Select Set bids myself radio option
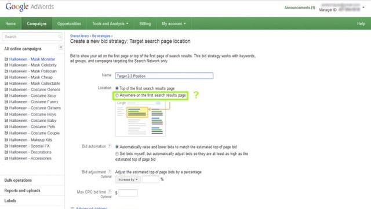This screenshot has width=371, height=209. [x=117, y=154]
